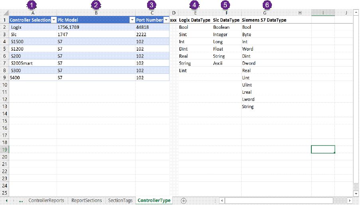The width and height of the screenshot is (360, 205).
Task: Select column I header
Action: coord(323,13)
